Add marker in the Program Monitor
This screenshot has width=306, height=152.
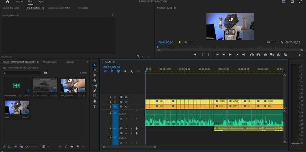coord(195,55)
